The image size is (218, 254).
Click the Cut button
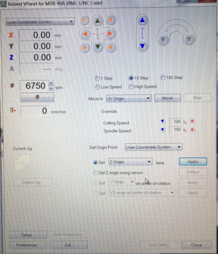tap(69, 245)
